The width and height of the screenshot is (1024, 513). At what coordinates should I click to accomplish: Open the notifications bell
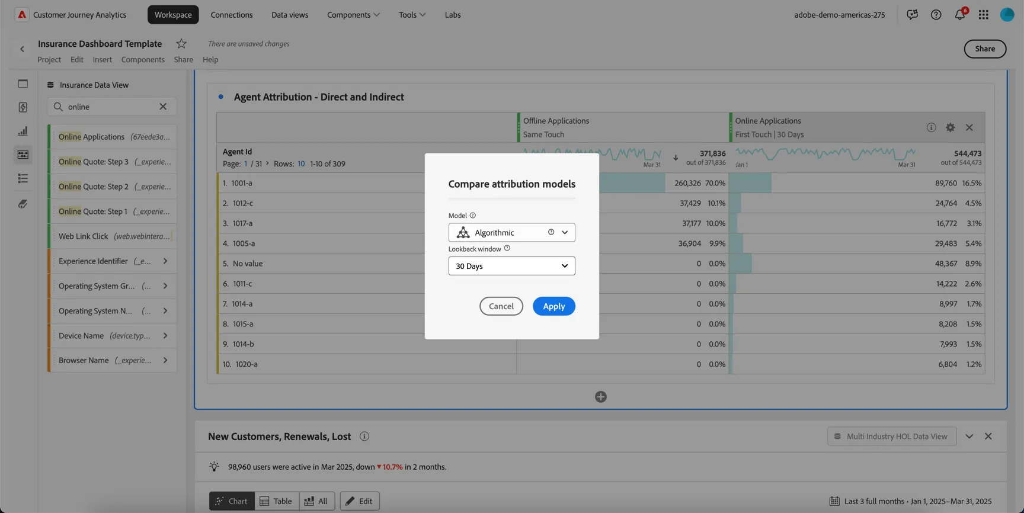(x=960, y=14)
